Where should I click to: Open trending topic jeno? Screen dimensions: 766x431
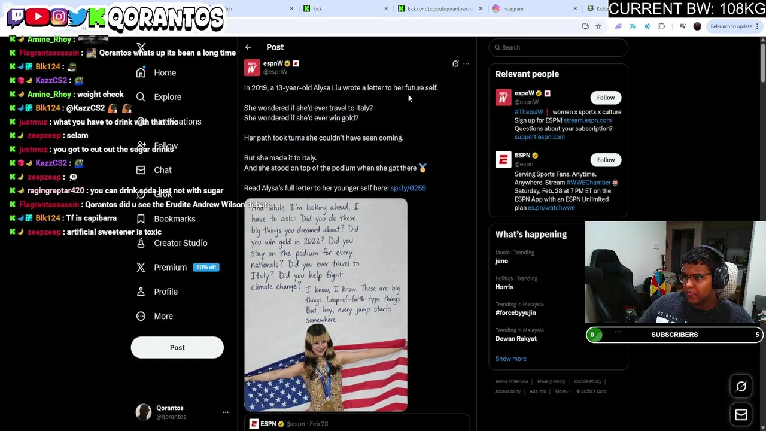tap(501, 261)
